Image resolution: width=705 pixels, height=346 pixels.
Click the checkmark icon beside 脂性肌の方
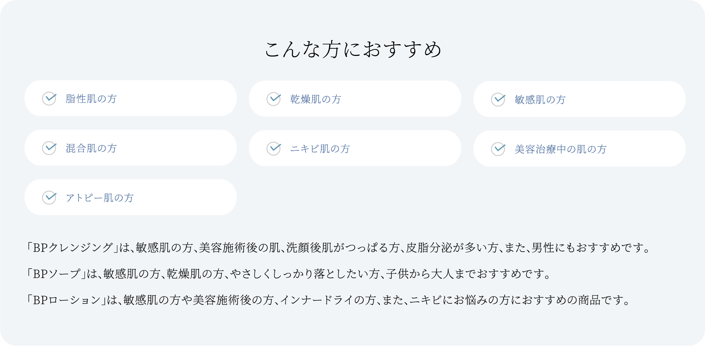click(x=49, y=98)
